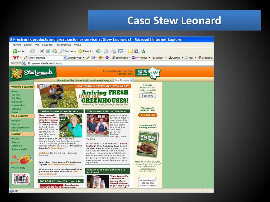Open the Messenger people icon

click(x=143, y=51)
